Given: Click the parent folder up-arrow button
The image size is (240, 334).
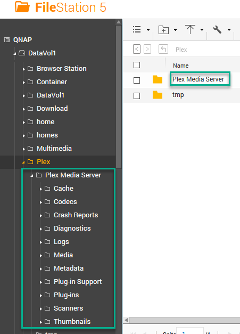Looking at the screenshot, I should click(163, 49).
